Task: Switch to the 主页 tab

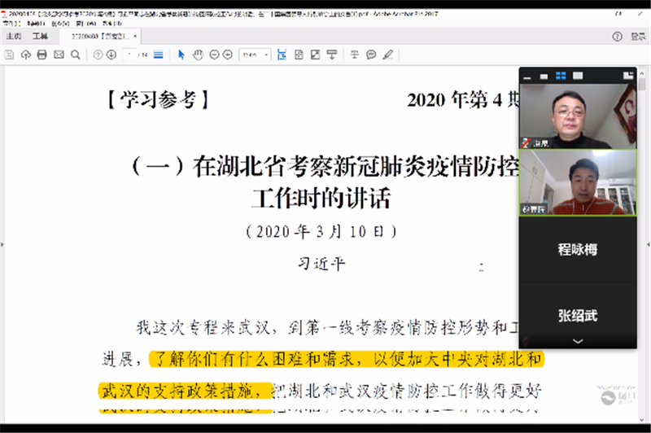Action: coord(13,37)
